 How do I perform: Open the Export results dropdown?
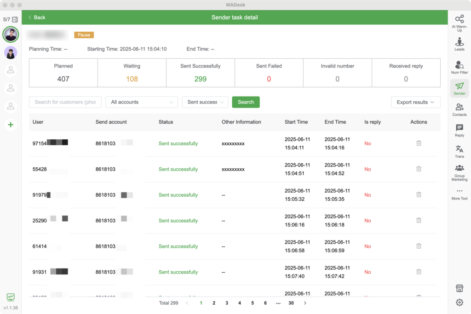[415, 102]
